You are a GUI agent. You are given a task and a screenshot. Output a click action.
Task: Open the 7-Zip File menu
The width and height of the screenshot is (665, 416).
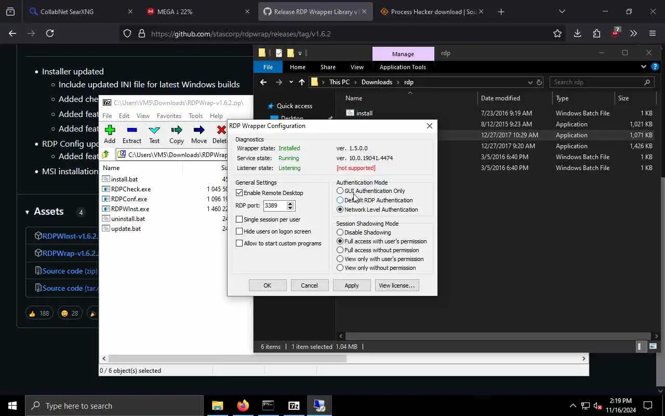pos(107,116)
